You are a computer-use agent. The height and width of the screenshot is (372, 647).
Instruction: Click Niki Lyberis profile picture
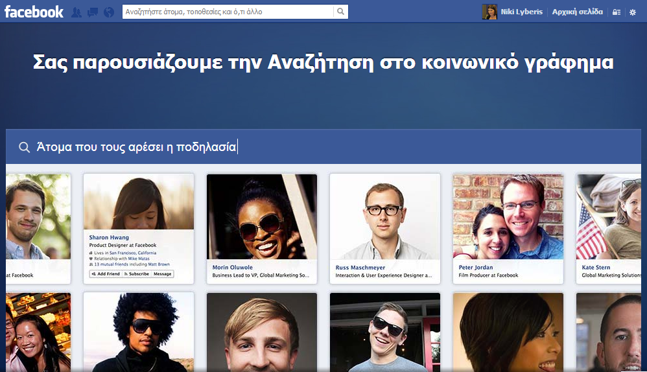tap(489, 12)
